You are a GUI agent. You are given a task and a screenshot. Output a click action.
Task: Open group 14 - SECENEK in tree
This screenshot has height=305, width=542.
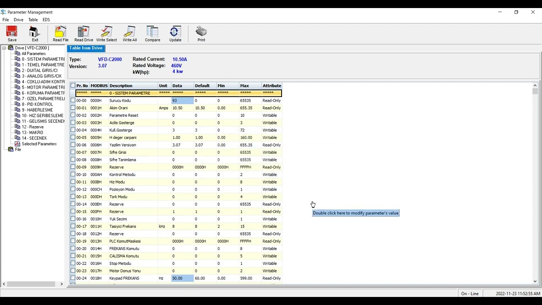click(34, 138)
